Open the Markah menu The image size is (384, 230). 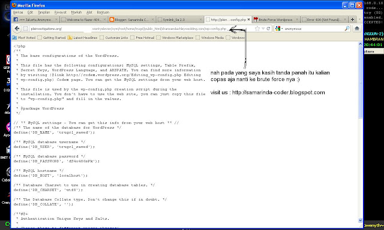pyautogui.click(x=76, y=12)
